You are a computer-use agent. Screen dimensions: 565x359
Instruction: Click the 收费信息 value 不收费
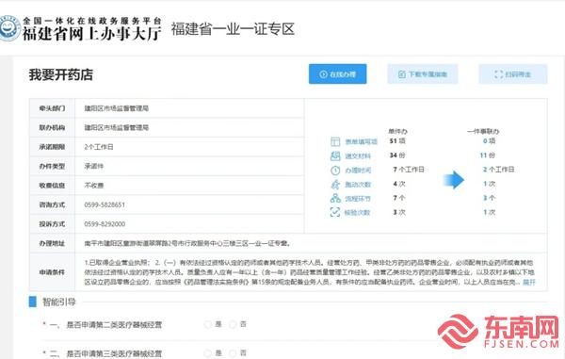[94, 186]
